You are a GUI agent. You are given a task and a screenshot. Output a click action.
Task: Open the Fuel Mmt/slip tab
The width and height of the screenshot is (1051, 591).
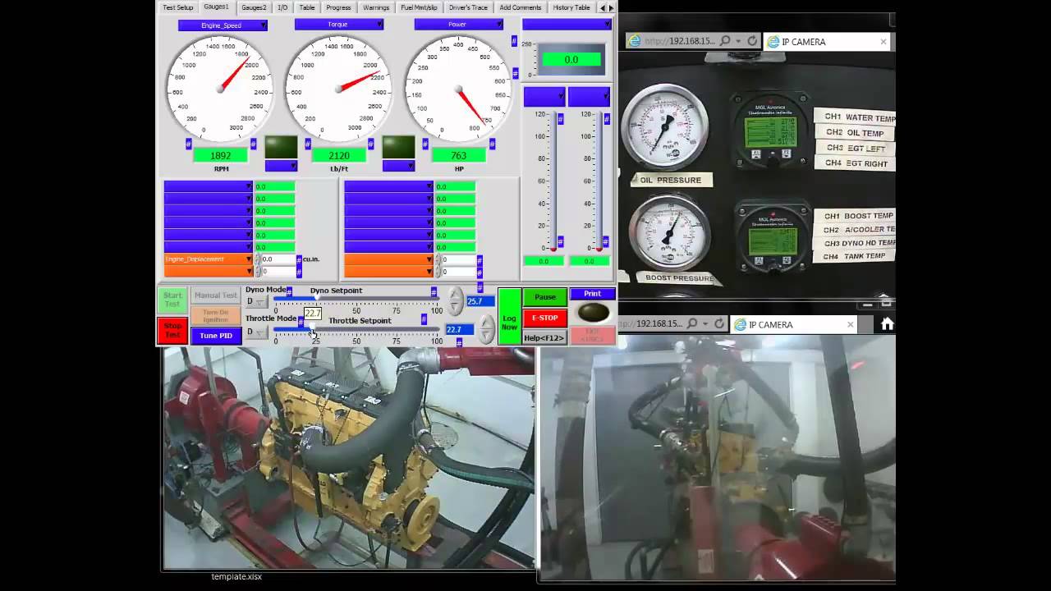click(419, 7)
